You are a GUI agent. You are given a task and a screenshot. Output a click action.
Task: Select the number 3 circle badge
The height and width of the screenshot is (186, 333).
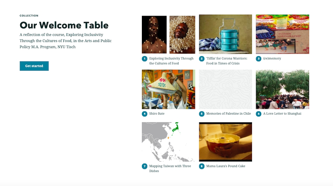point(258,59)
